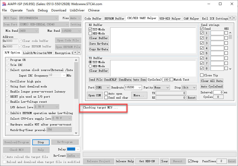Switch language via Chinese menu
This screenshot has height=166, width=238.
click(94, 10)
